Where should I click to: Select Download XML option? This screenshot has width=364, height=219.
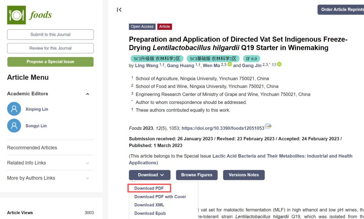(149, 205)
